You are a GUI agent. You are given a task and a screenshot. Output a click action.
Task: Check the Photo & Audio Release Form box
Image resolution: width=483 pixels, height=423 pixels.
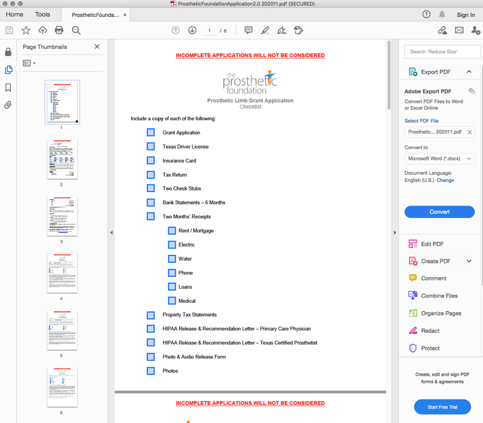(x=150, y=357)
